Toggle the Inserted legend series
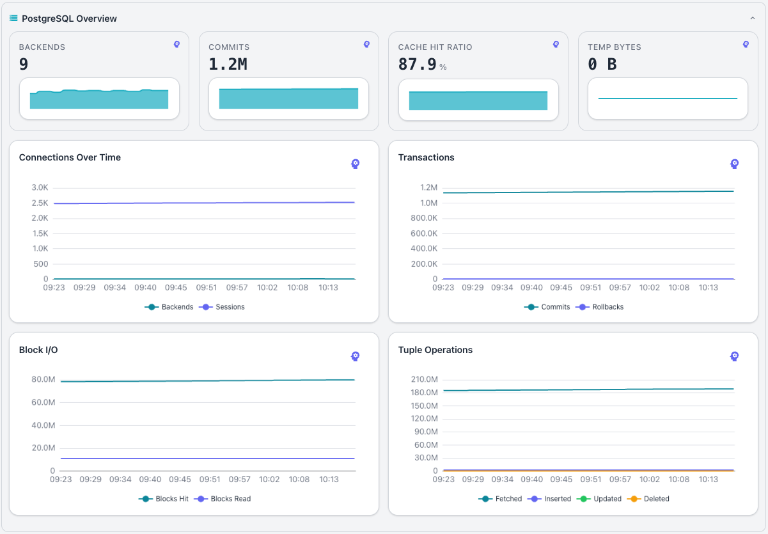Screen dimensions: 768x534 coord(549,499)
